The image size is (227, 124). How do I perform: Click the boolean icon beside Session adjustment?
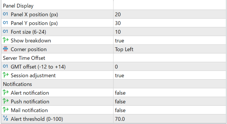6,76
